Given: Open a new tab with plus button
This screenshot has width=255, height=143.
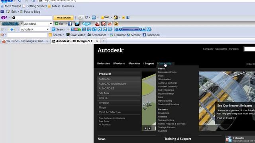Looking at the screenshot, I should (x=103, y=41).
